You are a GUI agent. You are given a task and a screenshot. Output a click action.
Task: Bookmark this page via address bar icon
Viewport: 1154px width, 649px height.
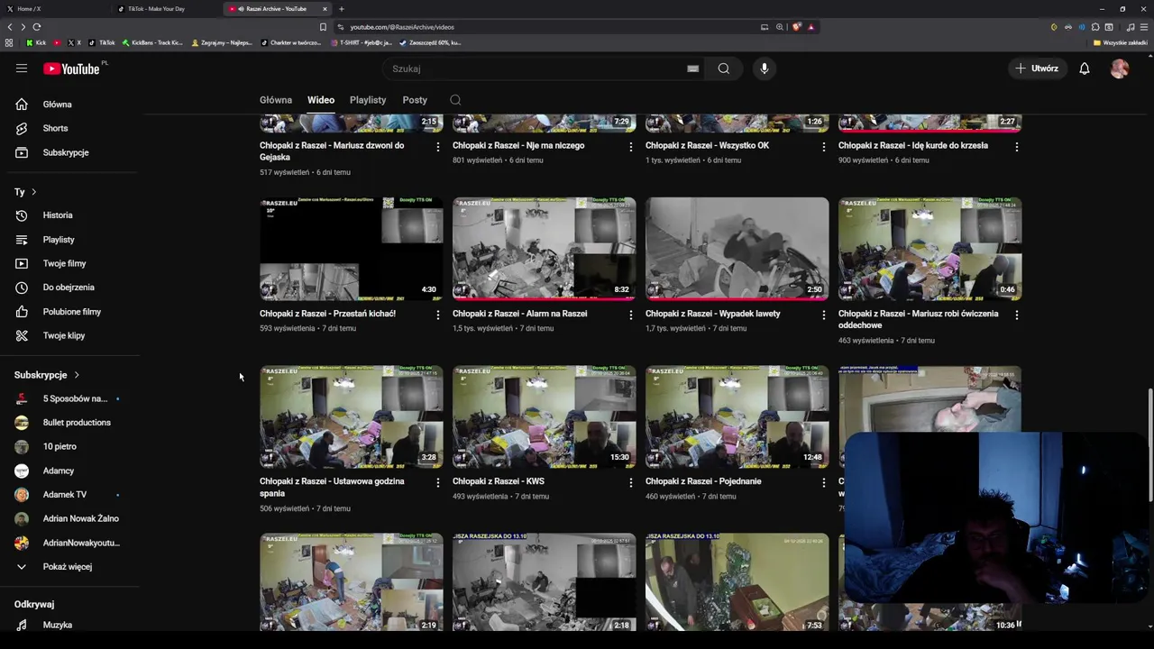coord(323,27)
